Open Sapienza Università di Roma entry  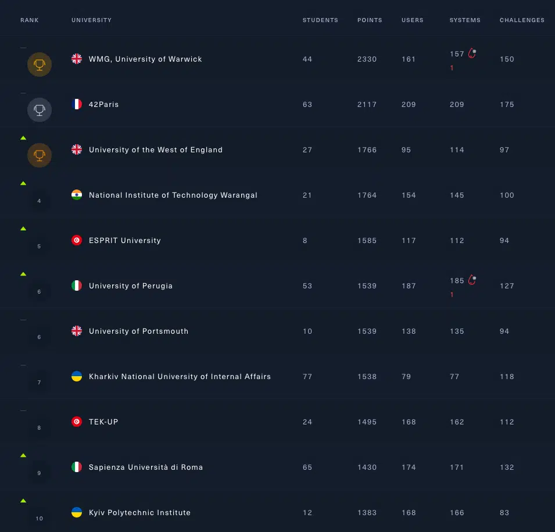pyautogui.click(x=146, y=467)
